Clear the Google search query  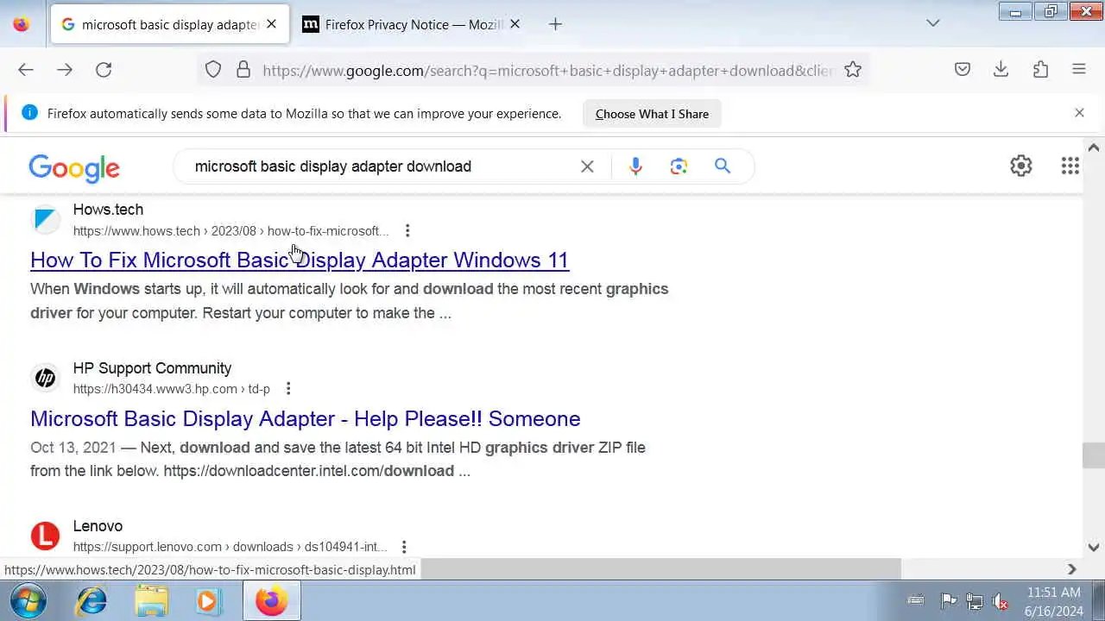point(587,166)
